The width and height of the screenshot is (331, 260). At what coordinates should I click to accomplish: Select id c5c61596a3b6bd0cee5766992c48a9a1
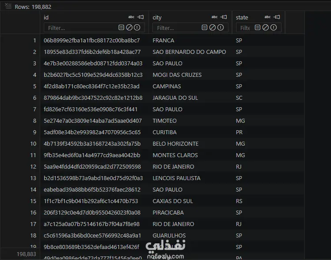pos(92,236)
